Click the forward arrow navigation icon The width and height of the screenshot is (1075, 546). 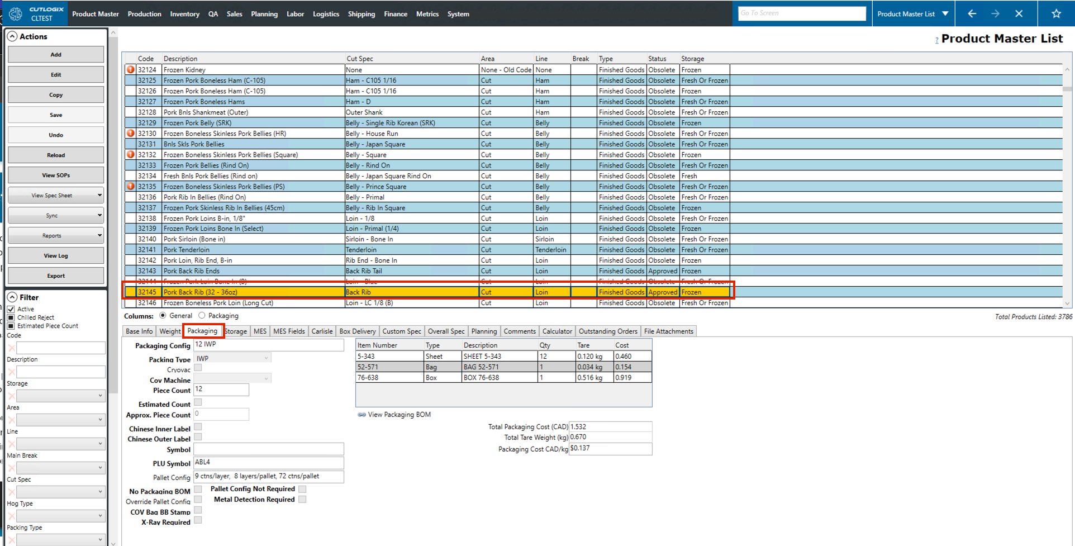[x=995, y=13]
